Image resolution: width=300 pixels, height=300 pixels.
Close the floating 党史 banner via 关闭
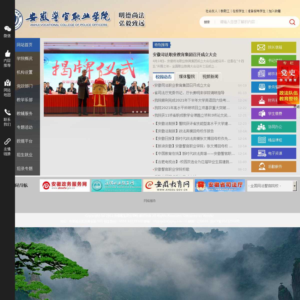click(x=296, y=107)
